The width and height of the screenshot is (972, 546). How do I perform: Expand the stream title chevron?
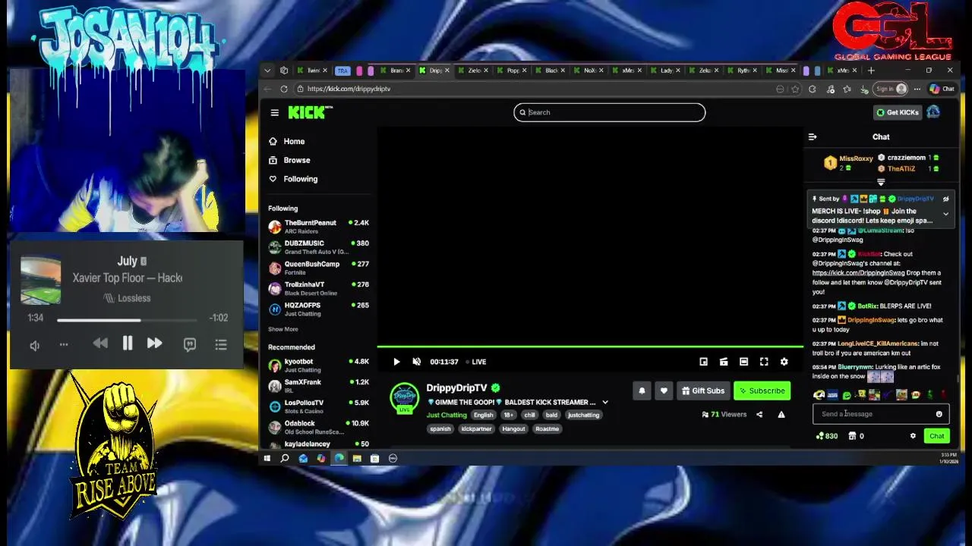coord(605,402)
